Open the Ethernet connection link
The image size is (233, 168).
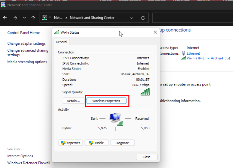(193, 53)
